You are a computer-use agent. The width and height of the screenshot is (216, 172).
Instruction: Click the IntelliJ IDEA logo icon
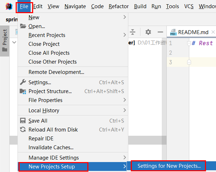(9, 6)
